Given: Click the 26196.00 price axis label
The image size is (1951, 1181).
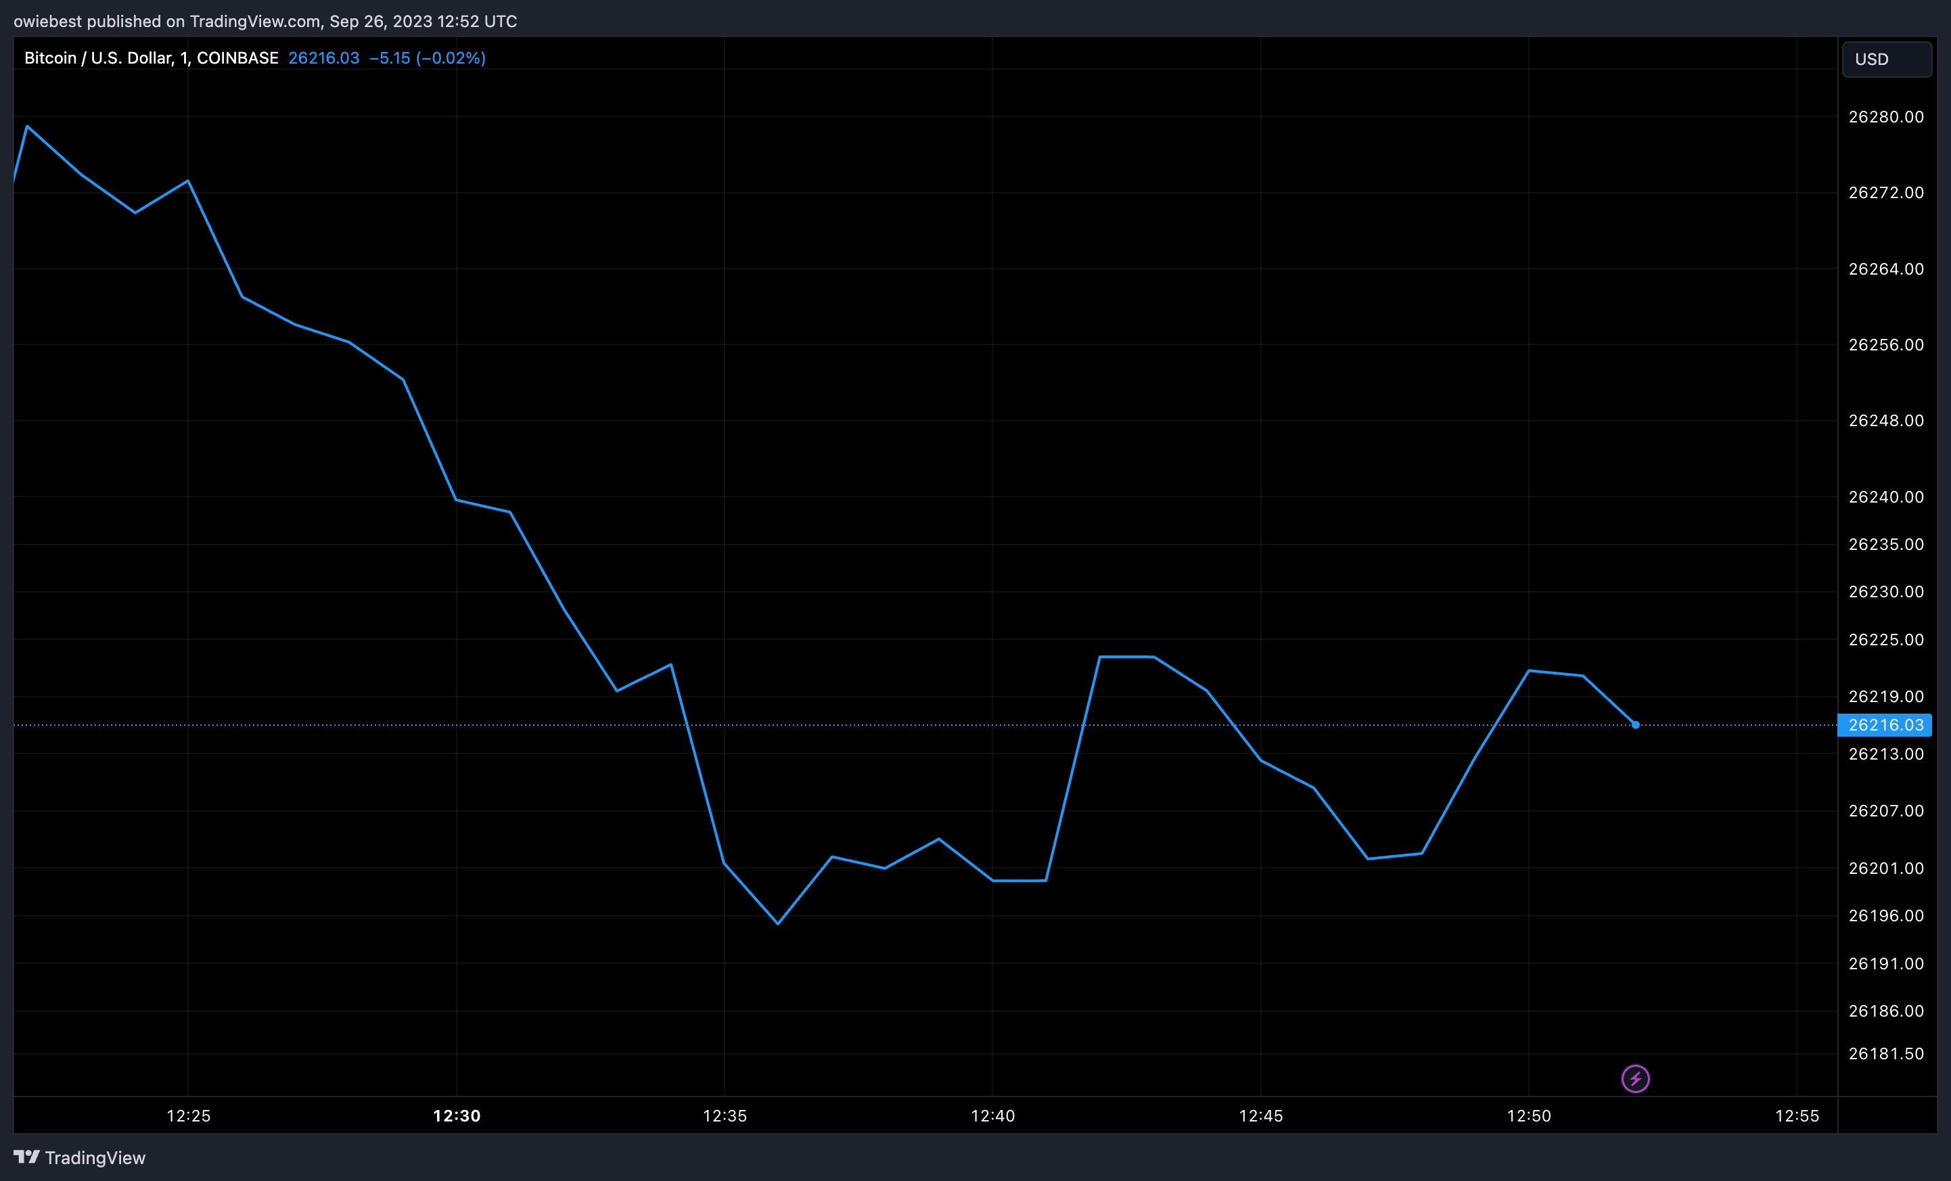Looking at the screenshot, I should tap(1886, 916).
